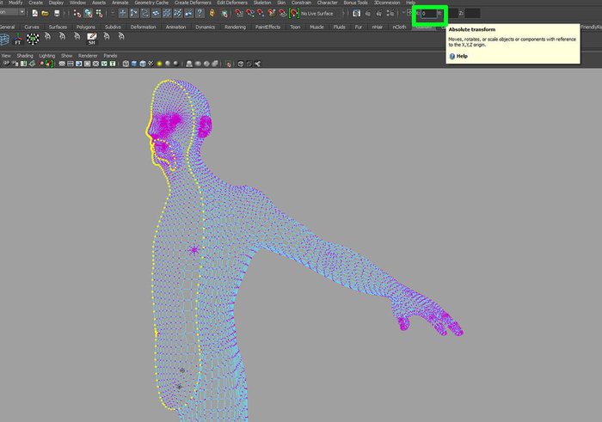Screen dimensions: 602x422
Task: Open the menu set dropdown at top left
Action: click(x=12, y=13)
